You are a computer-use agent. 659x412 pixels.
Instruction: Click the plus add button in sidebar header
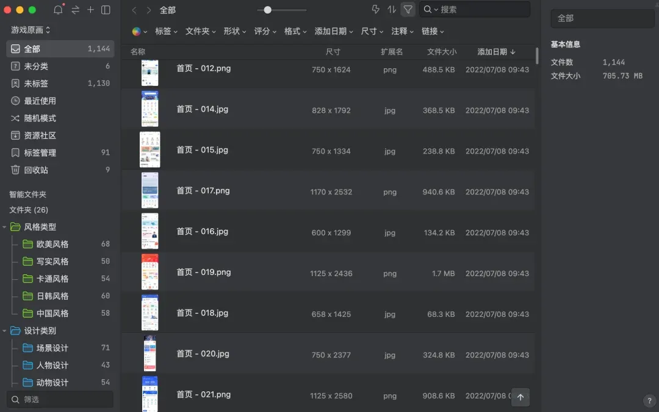pyautogui.click(x=90, y=10)
